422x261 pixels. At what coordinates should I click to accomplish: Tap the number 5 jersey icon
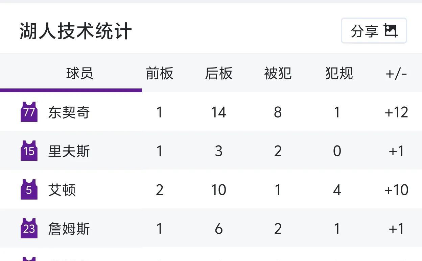[29, 189]
